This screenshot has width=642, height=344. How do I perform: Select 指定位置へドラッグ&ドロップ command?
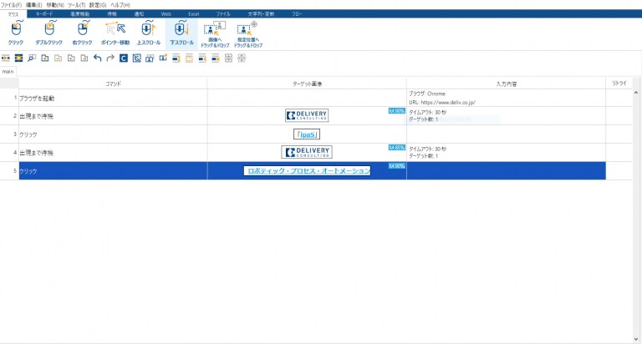click(248, 34)
